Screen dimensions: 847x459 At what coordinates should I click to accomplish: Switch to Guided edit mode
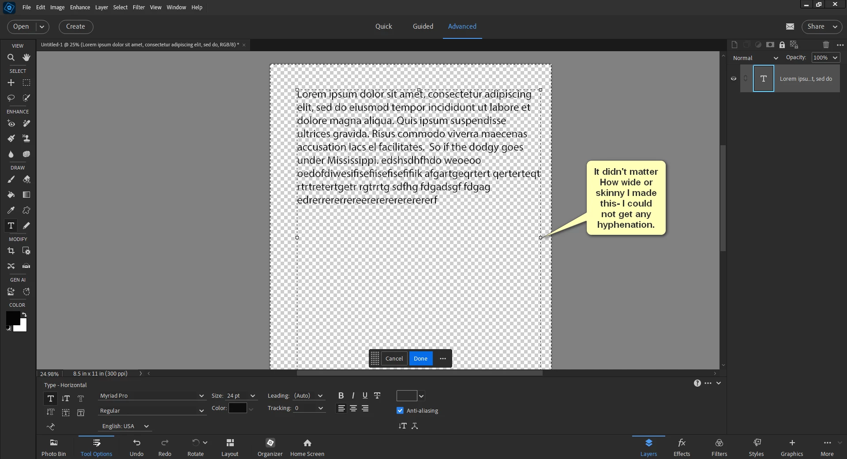coord(423,26)
